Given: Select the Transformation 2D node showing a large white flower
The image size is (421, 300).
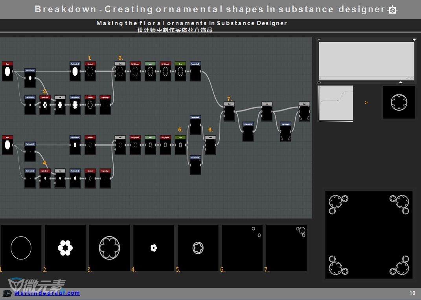Looking at the screenshot, I should pyautogui.click(x=75, y=105).
